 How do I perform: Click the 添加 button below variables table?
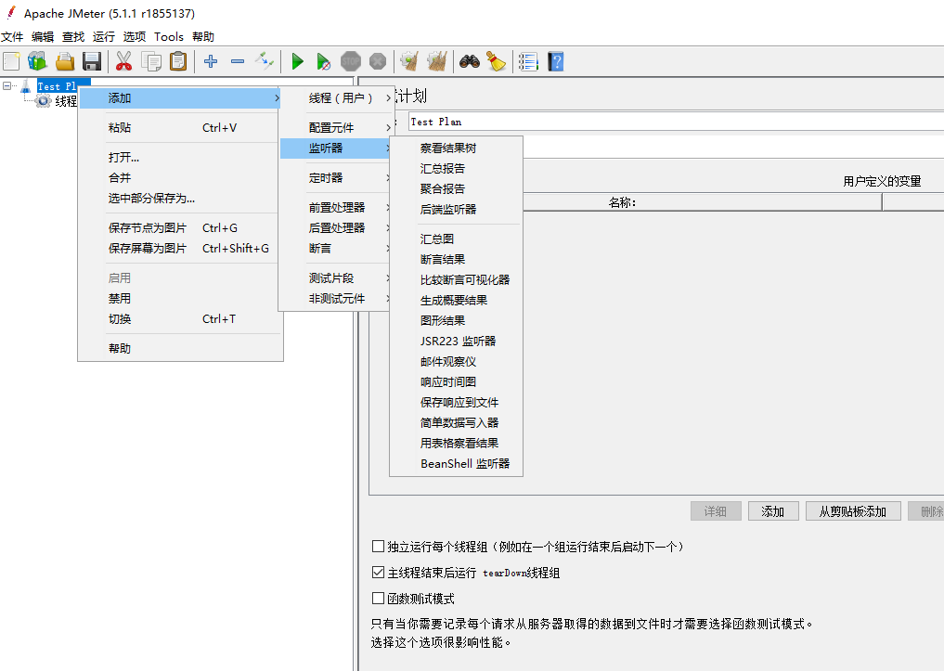pyautogui.click(x=773, y=511)
